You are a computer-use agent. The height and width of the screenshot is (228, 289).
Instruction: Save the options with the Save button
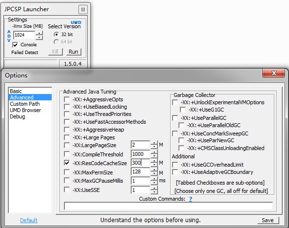[268, 220]
